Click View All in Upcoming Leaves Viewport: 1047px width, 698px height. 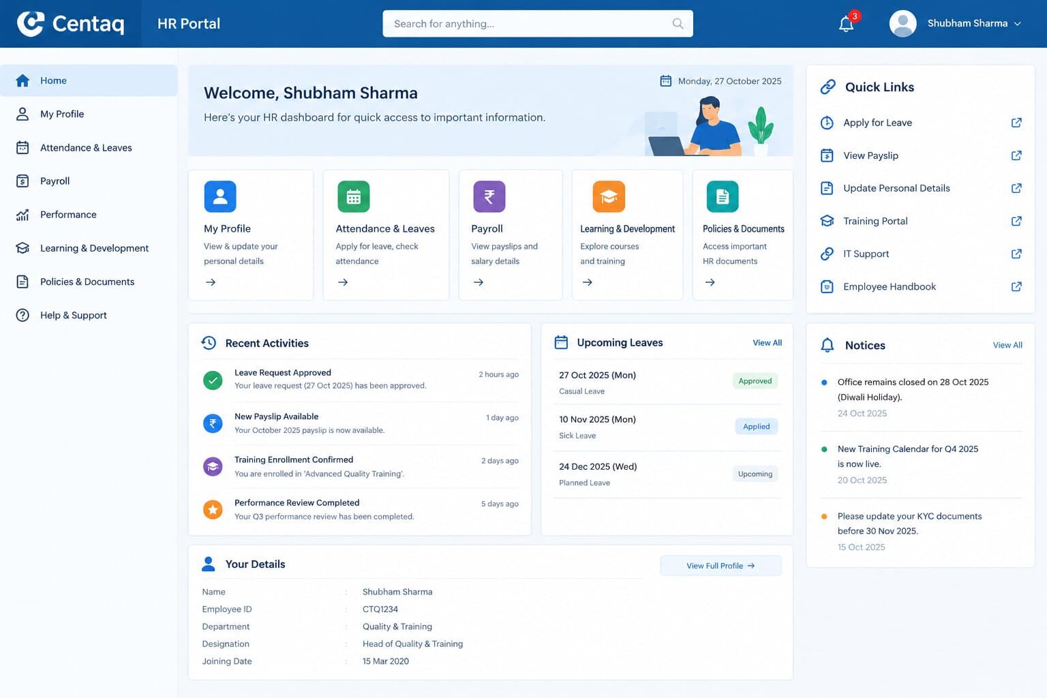click(767, 343)
